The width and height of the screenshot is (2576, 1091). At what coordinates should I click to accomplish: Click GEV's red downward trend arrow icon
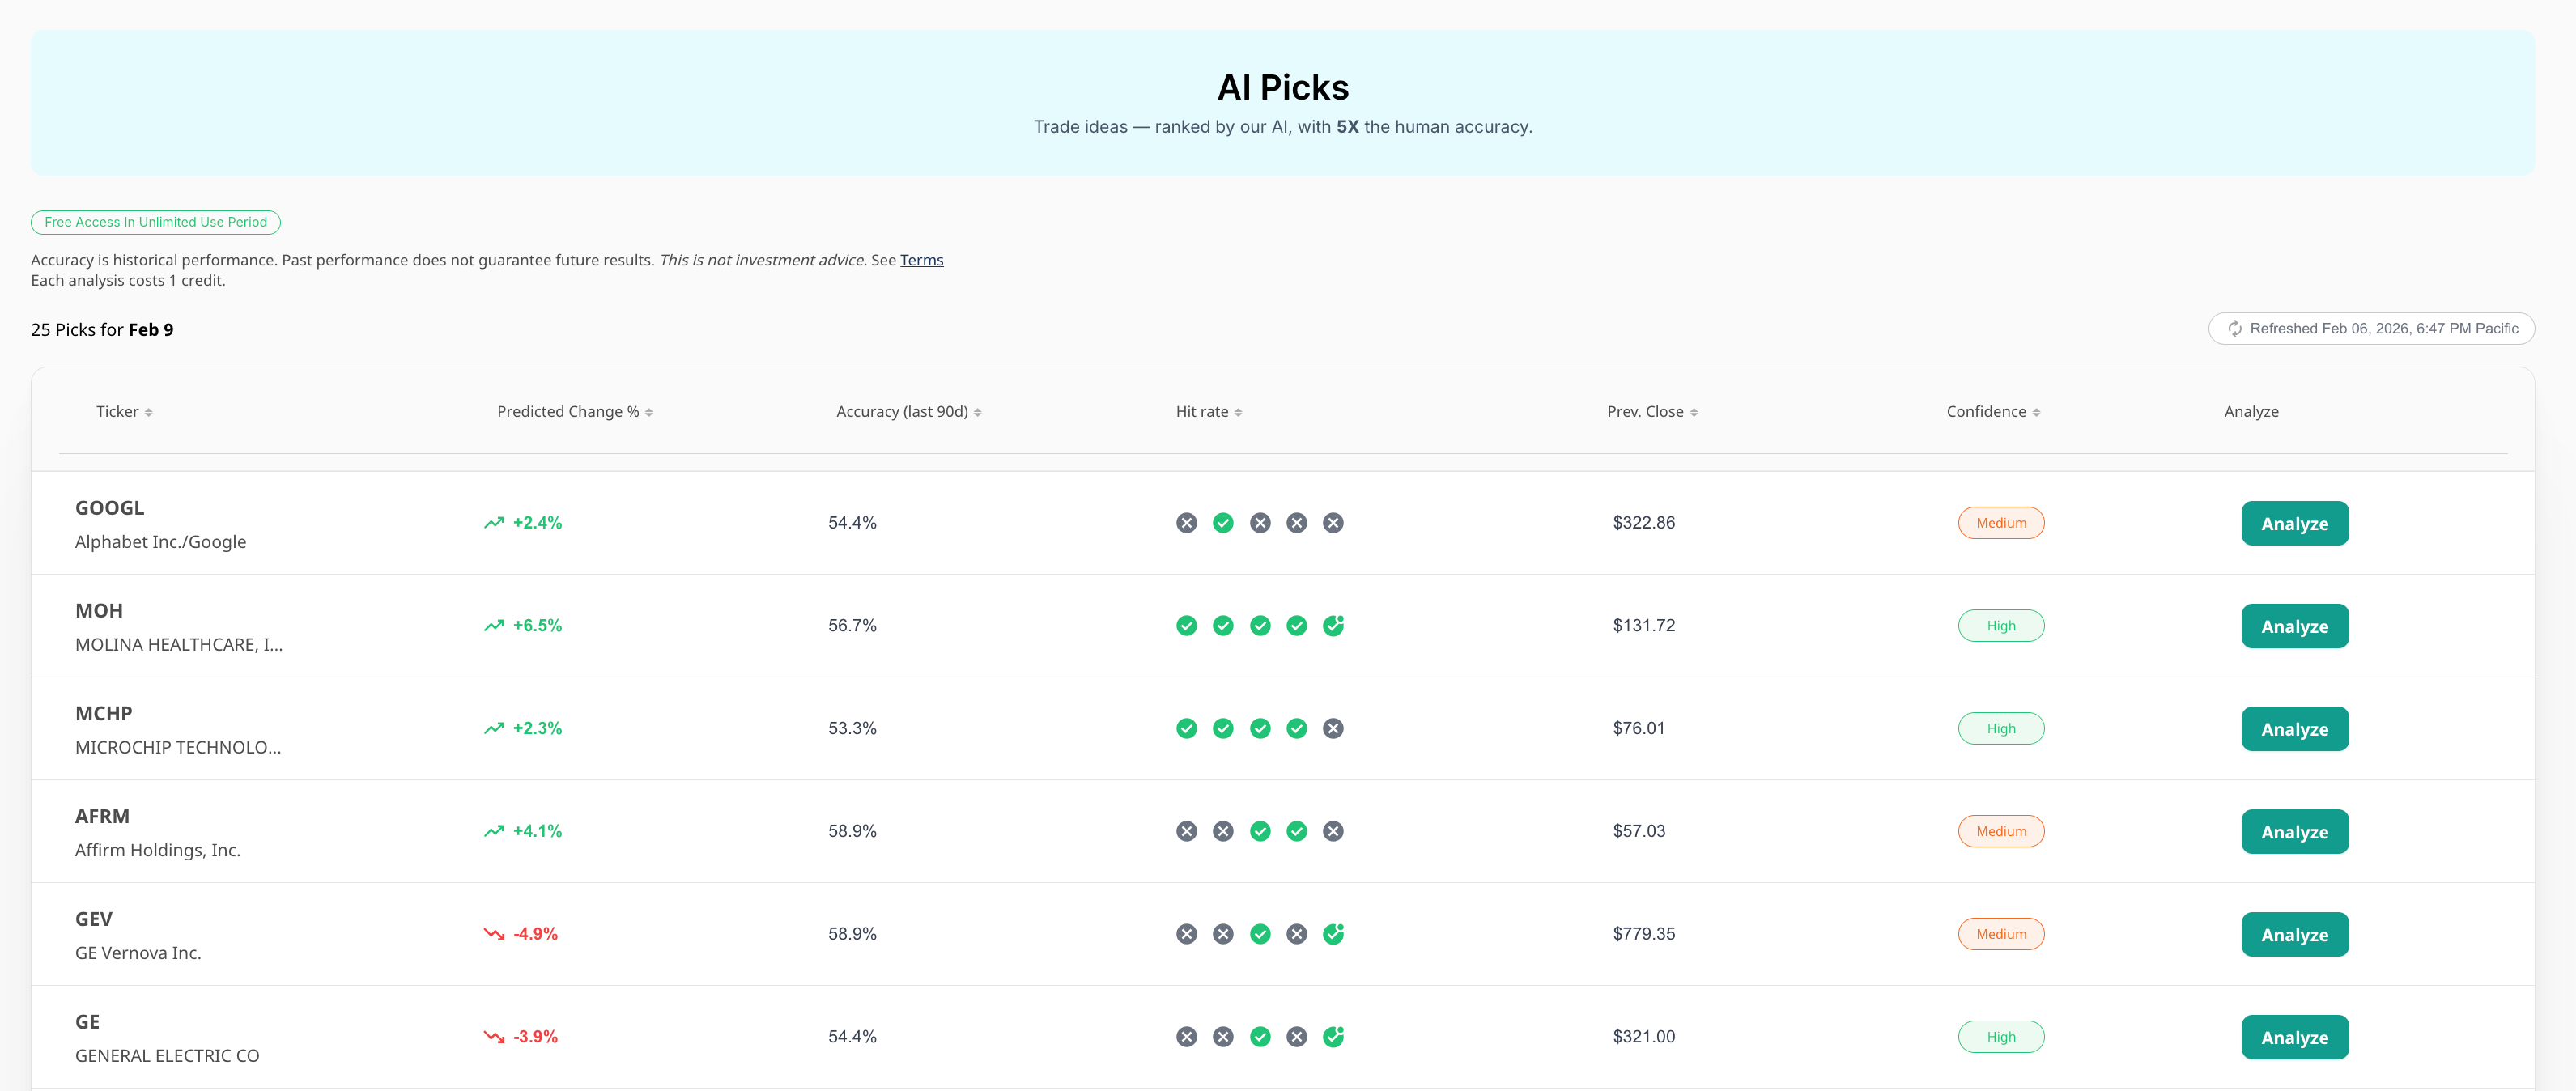click(493, 934)
